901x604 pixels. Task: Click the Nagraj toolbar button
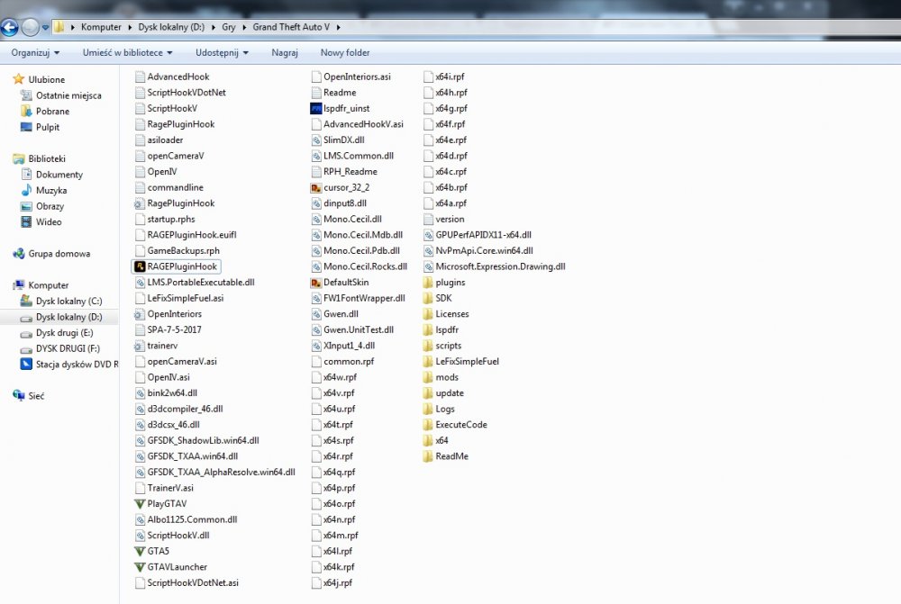point(285,53)
